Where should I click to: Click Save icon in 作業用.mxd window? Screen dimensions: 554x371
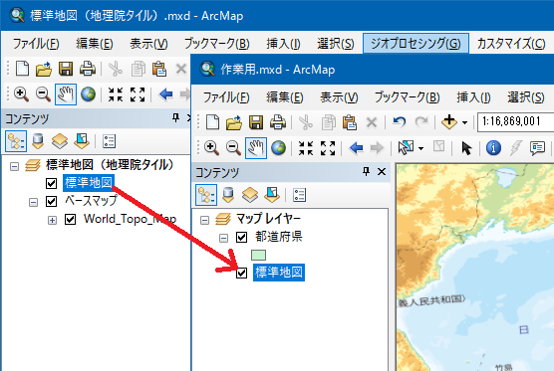point(256,122)
